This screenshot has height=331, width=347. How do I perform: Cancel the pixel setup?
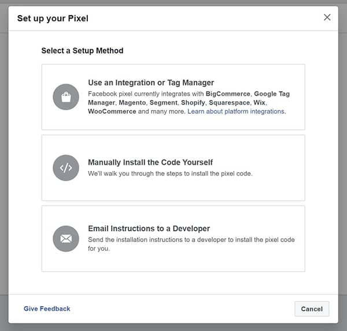[312, 309]
